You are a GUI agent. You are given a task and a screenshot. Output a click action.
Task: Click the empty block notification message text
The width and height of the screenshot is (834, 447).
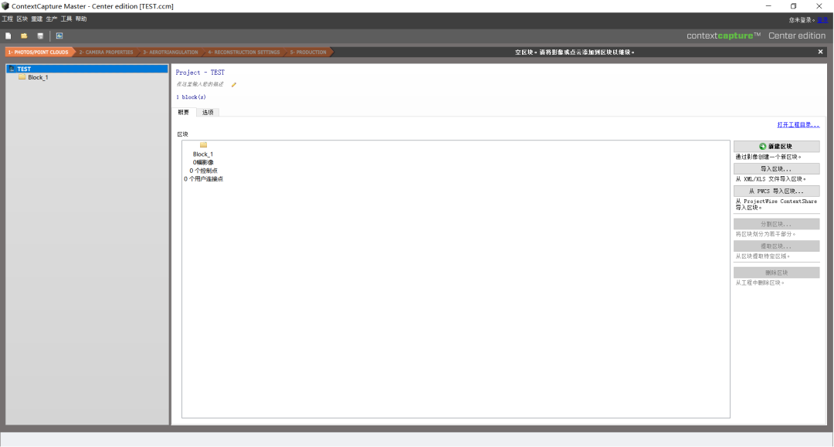pos(575,52)
